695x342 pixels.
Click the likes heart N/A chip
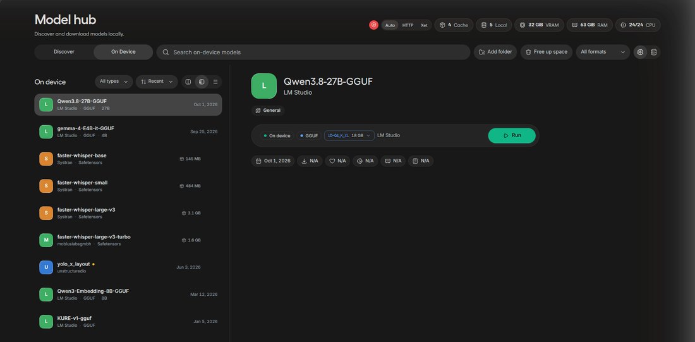coord(337,161)
